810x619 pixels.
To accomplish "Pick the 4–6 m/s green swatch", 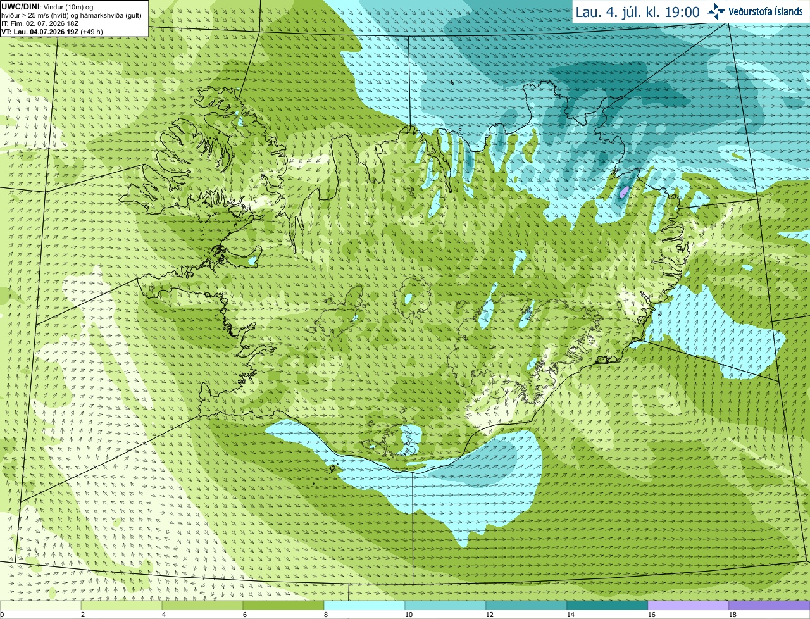I will [x=202, y=606].
